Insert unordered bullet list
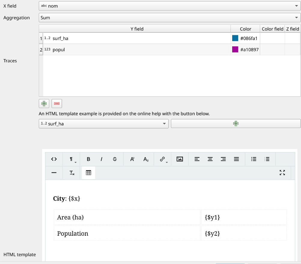Image resolution: width=301 pixels, height=264 pixels. coord(254,159)
